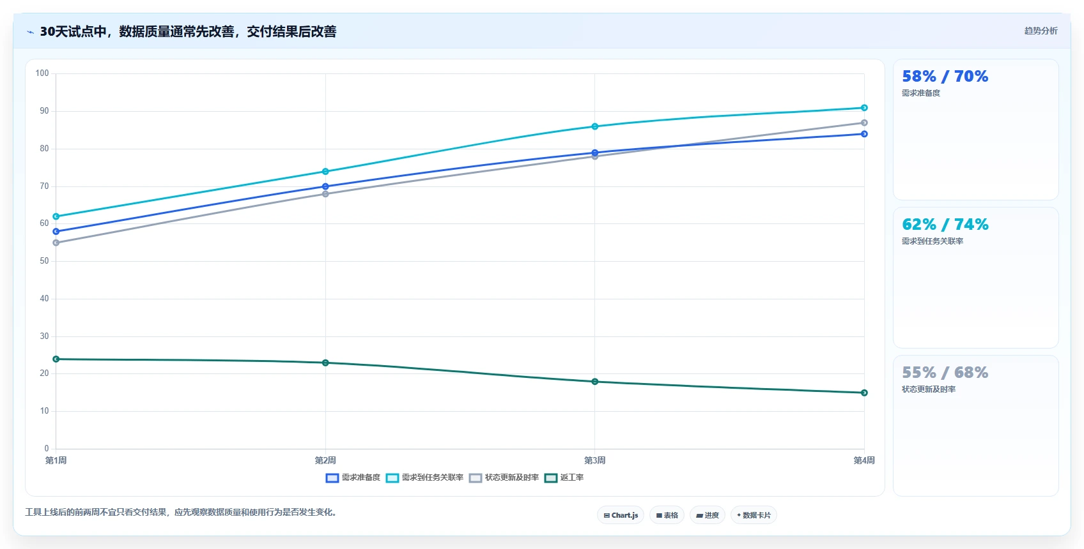Click the footer note starting with 工具上线后的前两周
This screenshot has width=1084, height=549.
[181, 512]
